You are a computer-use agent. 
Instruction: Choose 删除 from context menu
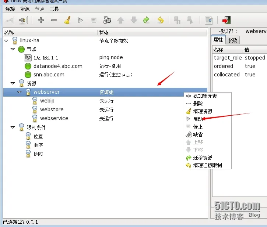208,104
